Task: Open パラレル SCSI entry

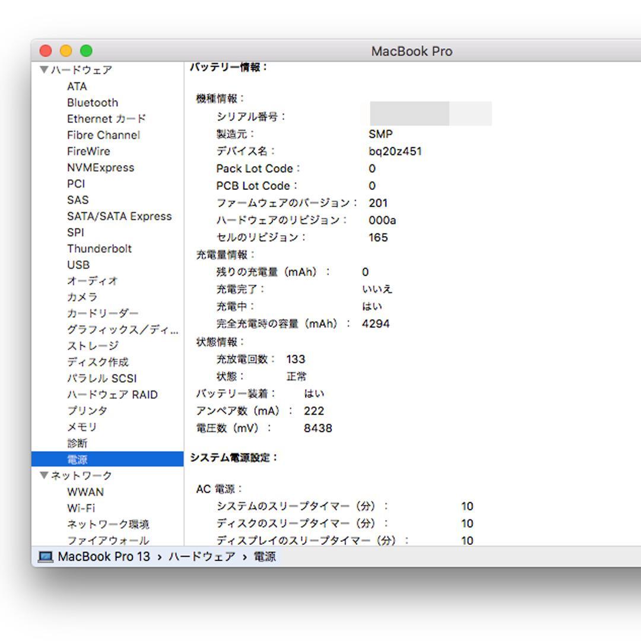Action: 102,378
